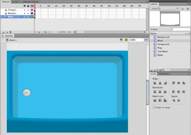
Task: Enable Onion Skin in the timeline
Action: click(x=39, y=32)
